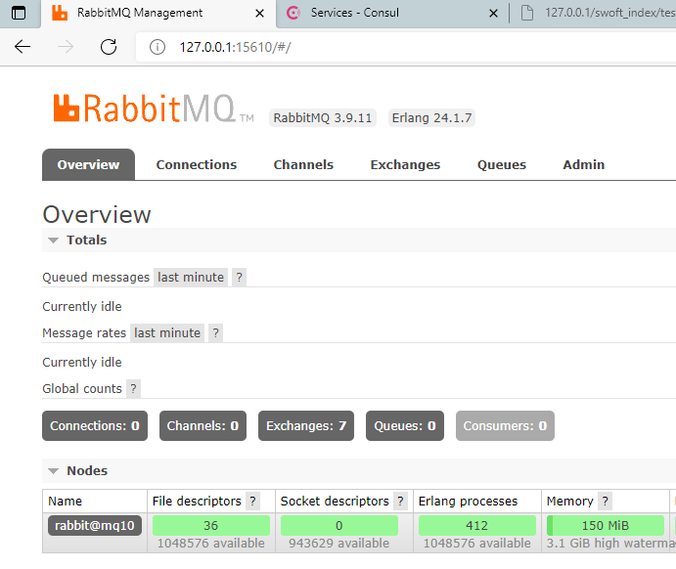The height and width of the screenshot is (569, 676).
Task: Close the Services - Consul tab
Action: click(x=494, y=14)
